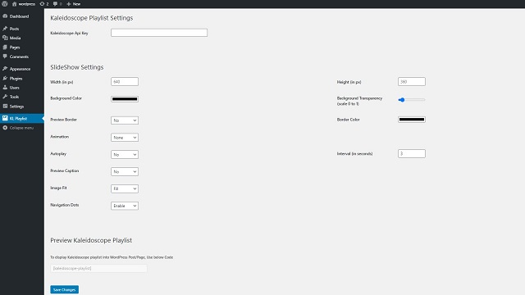Open the Navigation Dots dropdown
Image resolution: width=525 pixels, height=295 pixels.
(125, 206)
